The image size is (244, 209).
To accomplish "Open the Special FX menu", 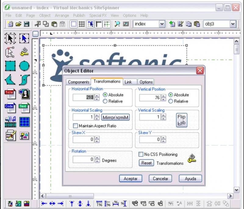I will tap(98, 15).
